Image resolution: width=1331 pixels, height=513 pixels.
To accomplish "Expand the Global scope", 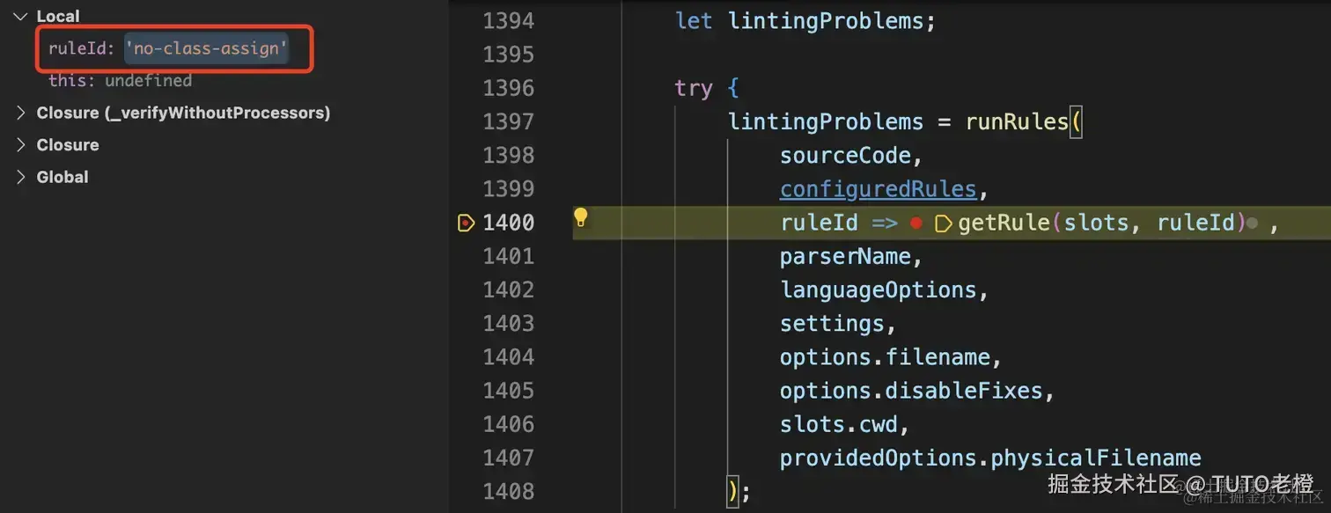I will (21, 177).
